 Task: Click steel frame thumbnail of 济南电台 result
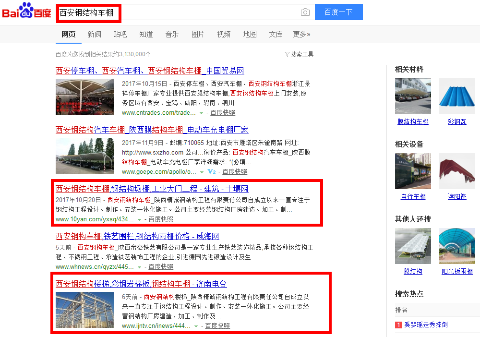click(x=85, y=310)
